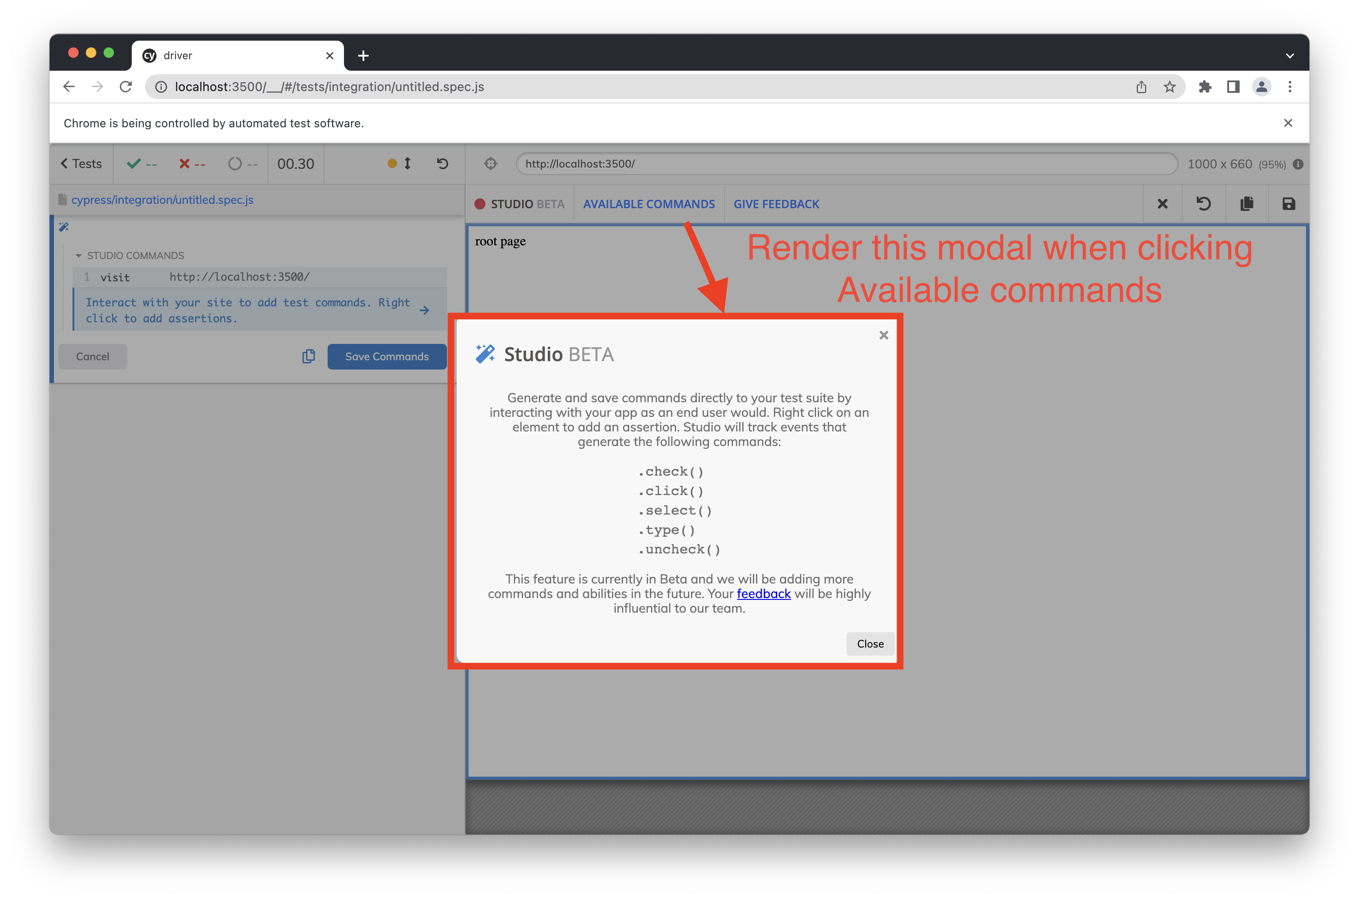Open the feedback hyperlink inside the modal
The width and height of the screenshot is (1359, 900).
[x=763, y=594]
